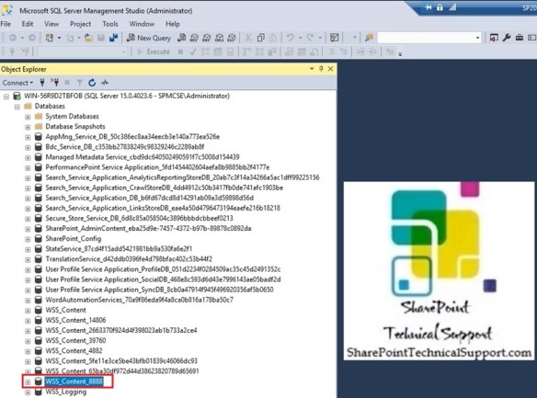The width and height of the screenshot is (537, 398).
Task: Close the Object Explorer panel
Action: tap(330, 69)
